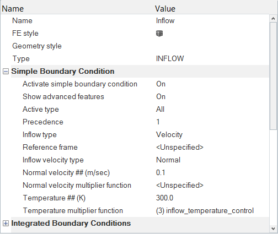Viewport: 278px width, 234px height.
Task: Click the scrollbar up arrow
Action: [x=273, y=19]
